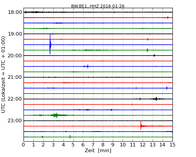Click the black burst near 13 min on the 22:00 trace

[156, 99]
